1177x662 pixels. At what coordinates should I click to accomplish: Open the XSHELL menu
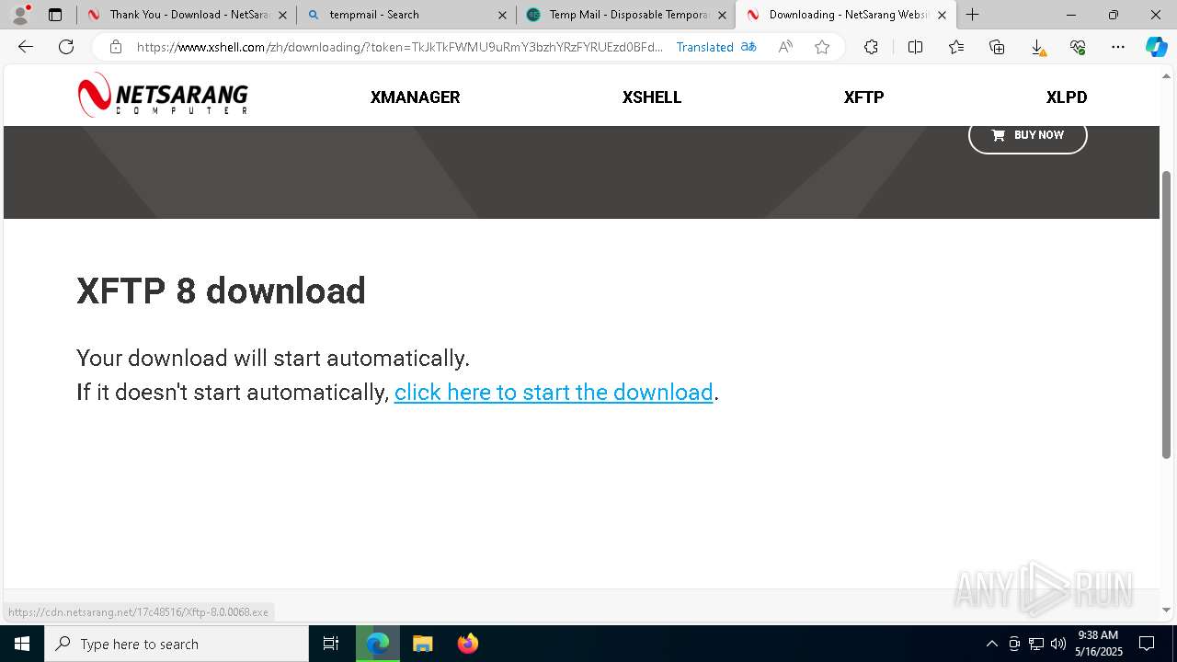point(652,97)
